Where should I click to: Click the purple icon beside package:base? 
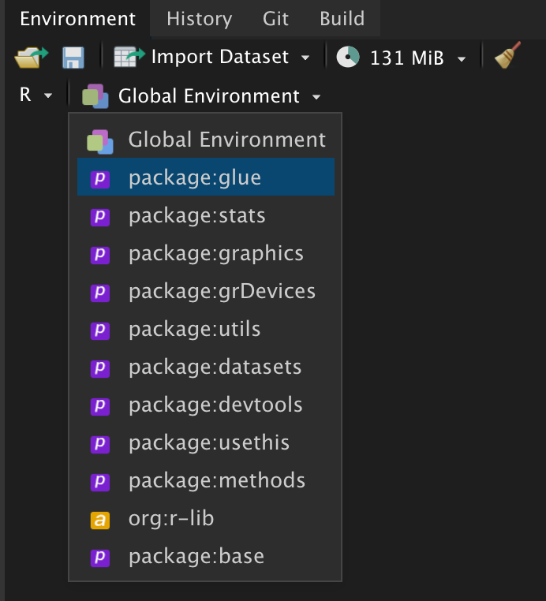pos(100,558)
